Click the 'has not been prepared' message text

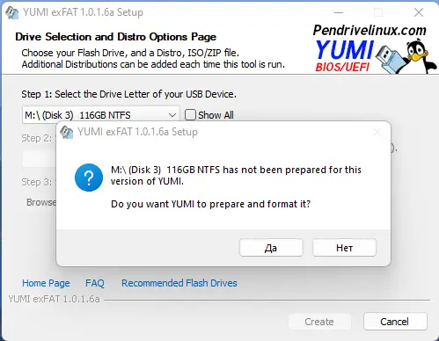(x=236, y=175)
